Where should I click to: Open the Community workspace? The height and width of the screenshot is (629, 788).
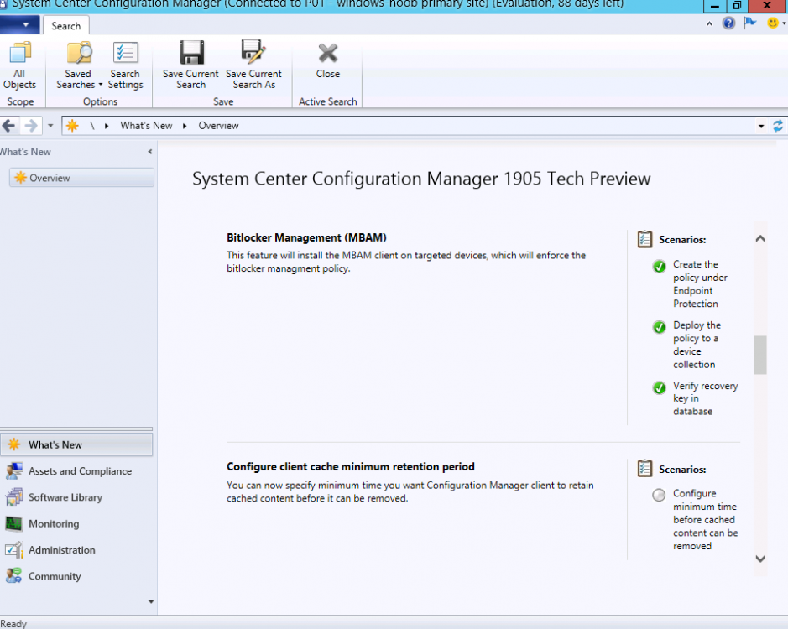coord(76,576)
